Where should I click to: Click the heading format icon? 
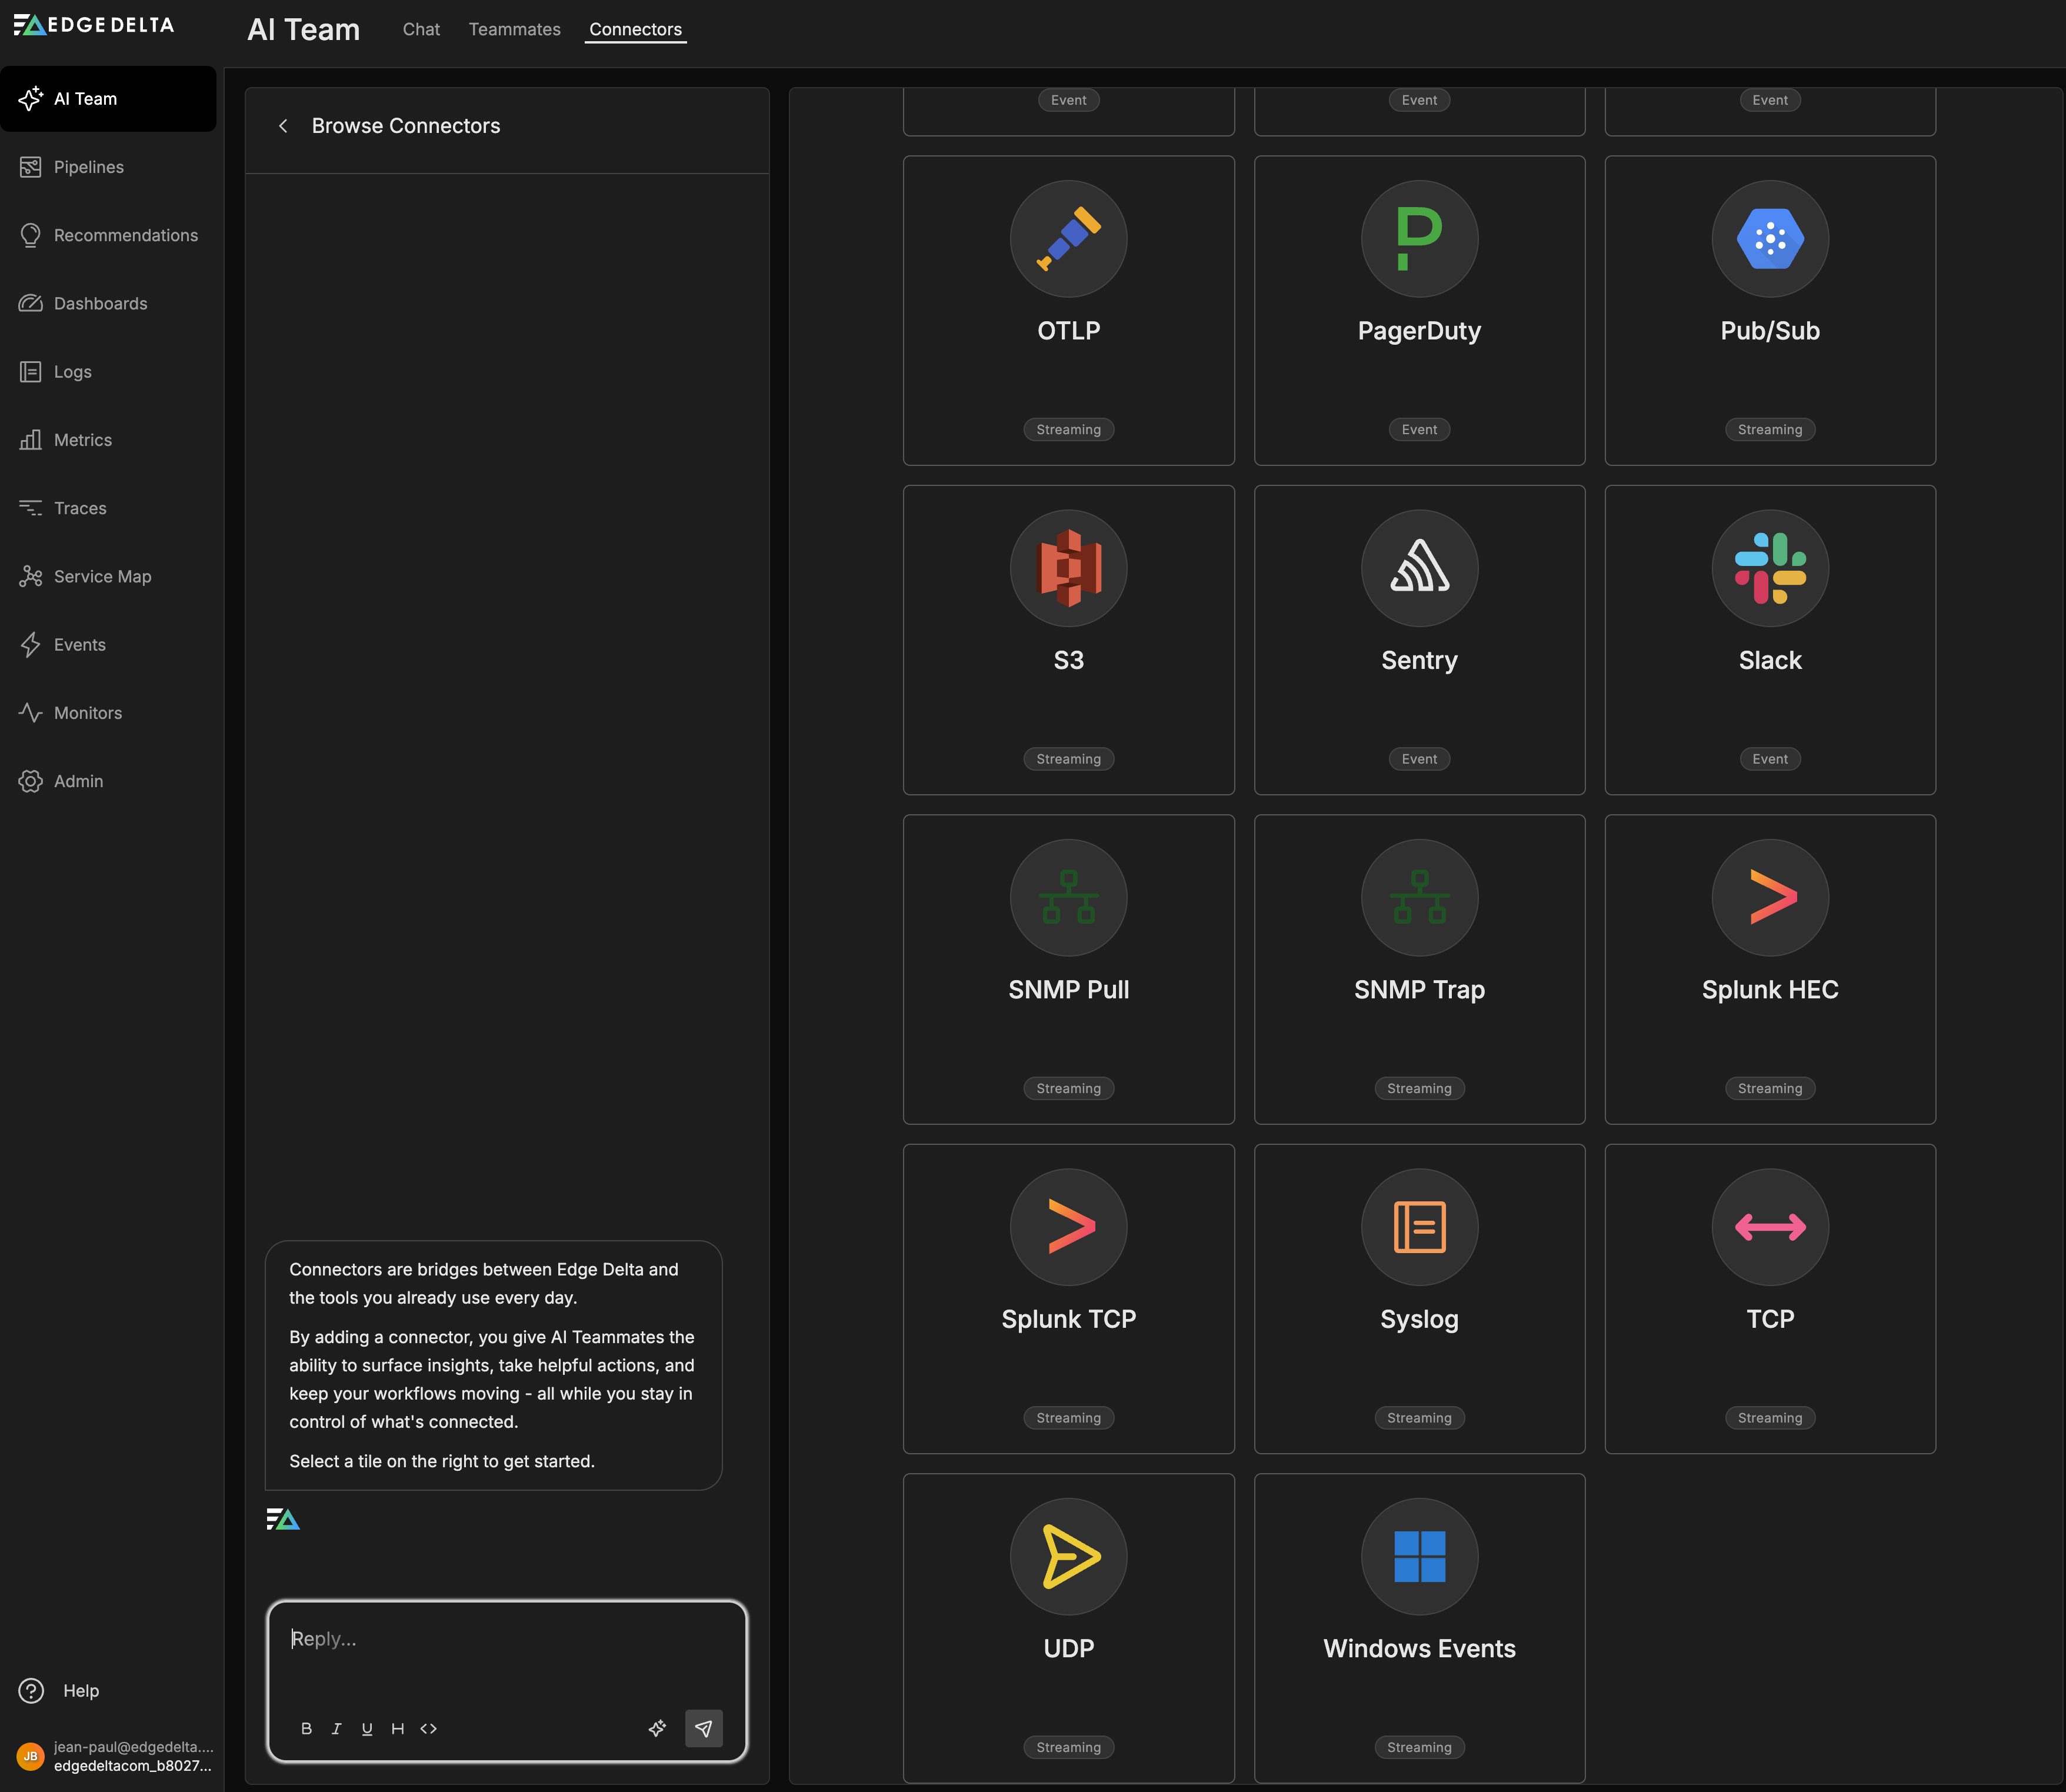(397, 1728)
